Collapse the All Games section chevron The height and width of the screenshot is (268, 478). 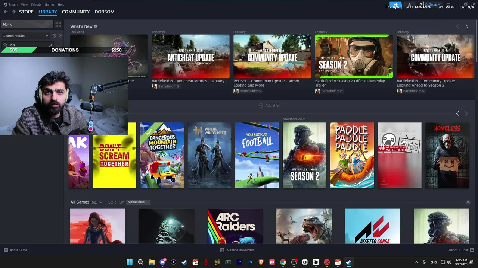pyautogui.click(x=468, y=202)
